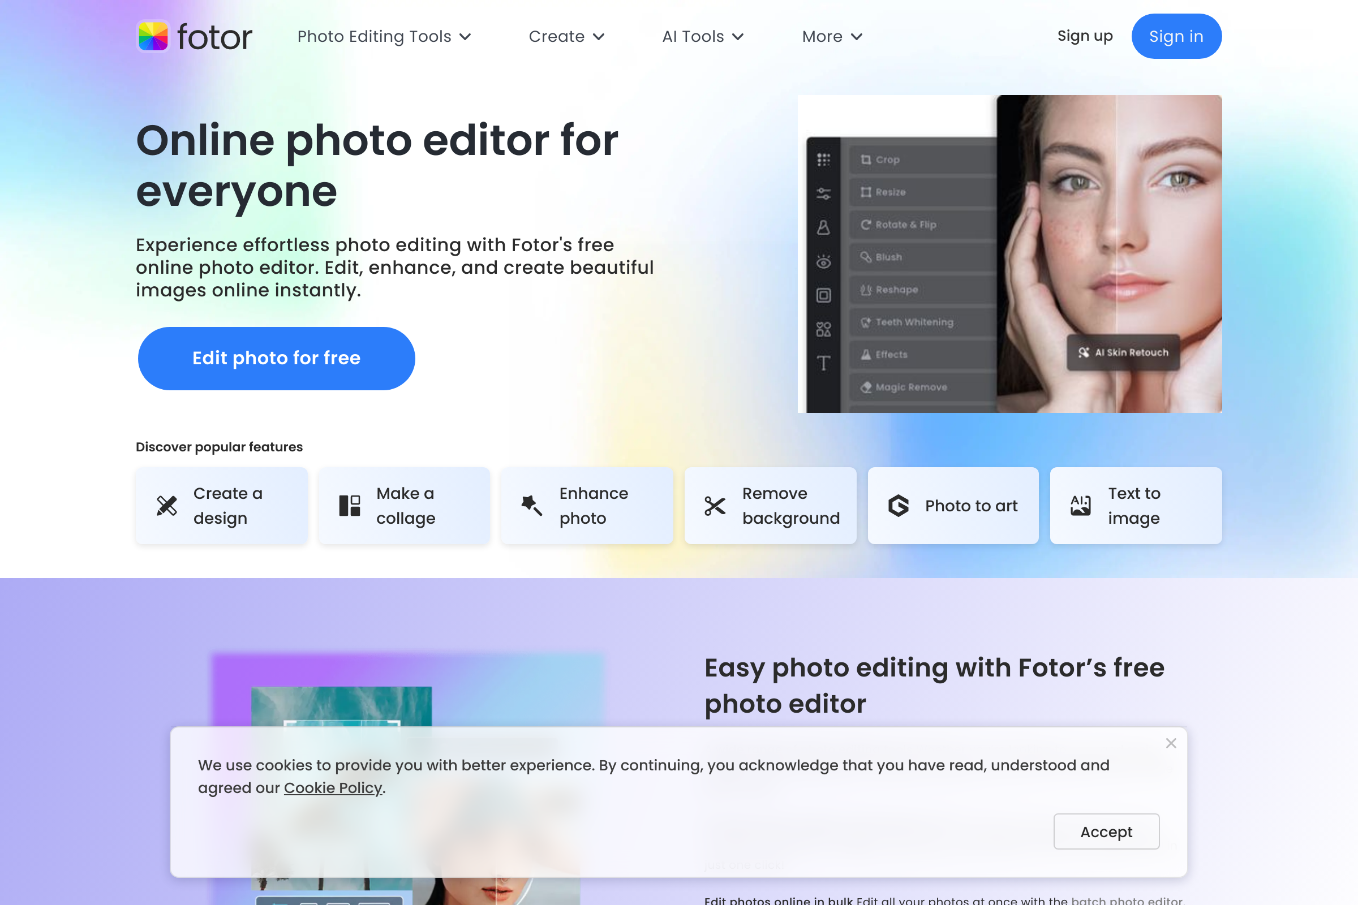Click the Remove background scissors icon

pyautogui.click(x=715, y=506)
